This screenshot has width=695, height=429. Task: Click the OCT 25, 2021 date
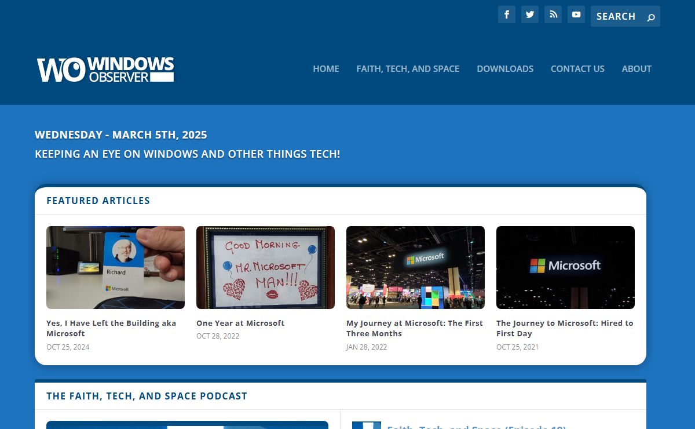coord(518,347)
